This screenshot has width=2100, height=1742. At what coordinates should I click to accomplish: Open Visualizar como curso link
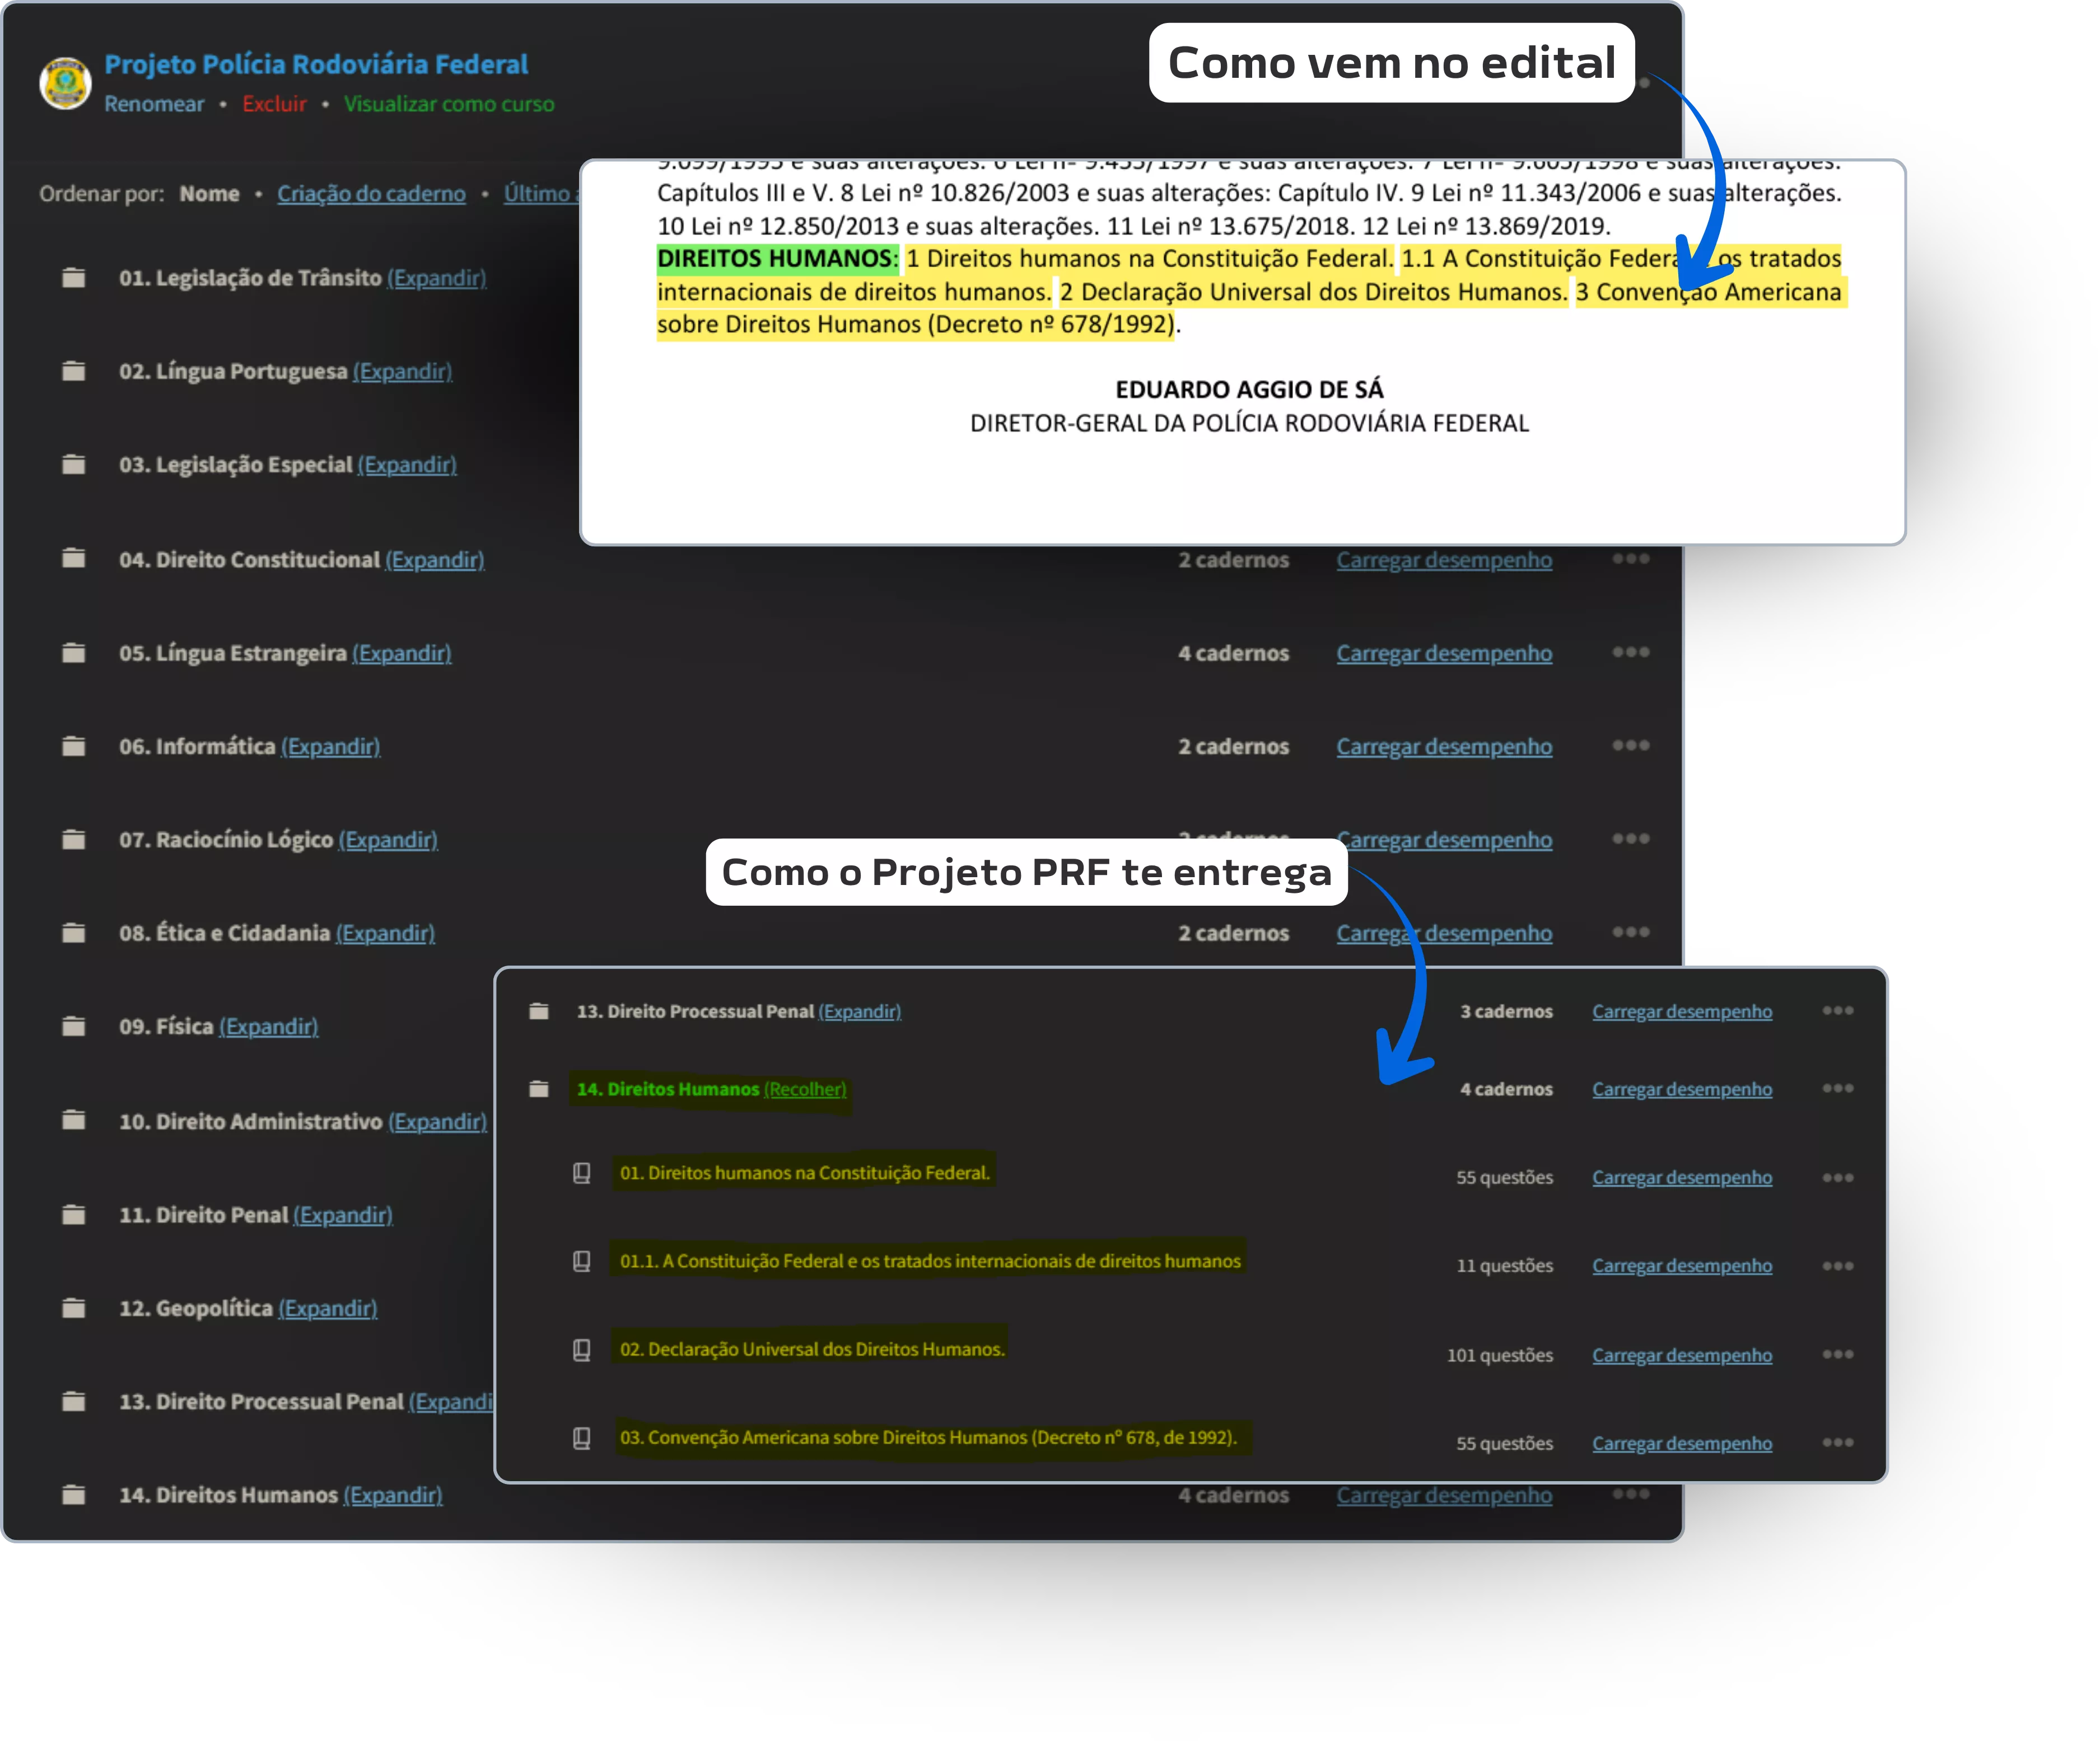(x=449, y=104)
